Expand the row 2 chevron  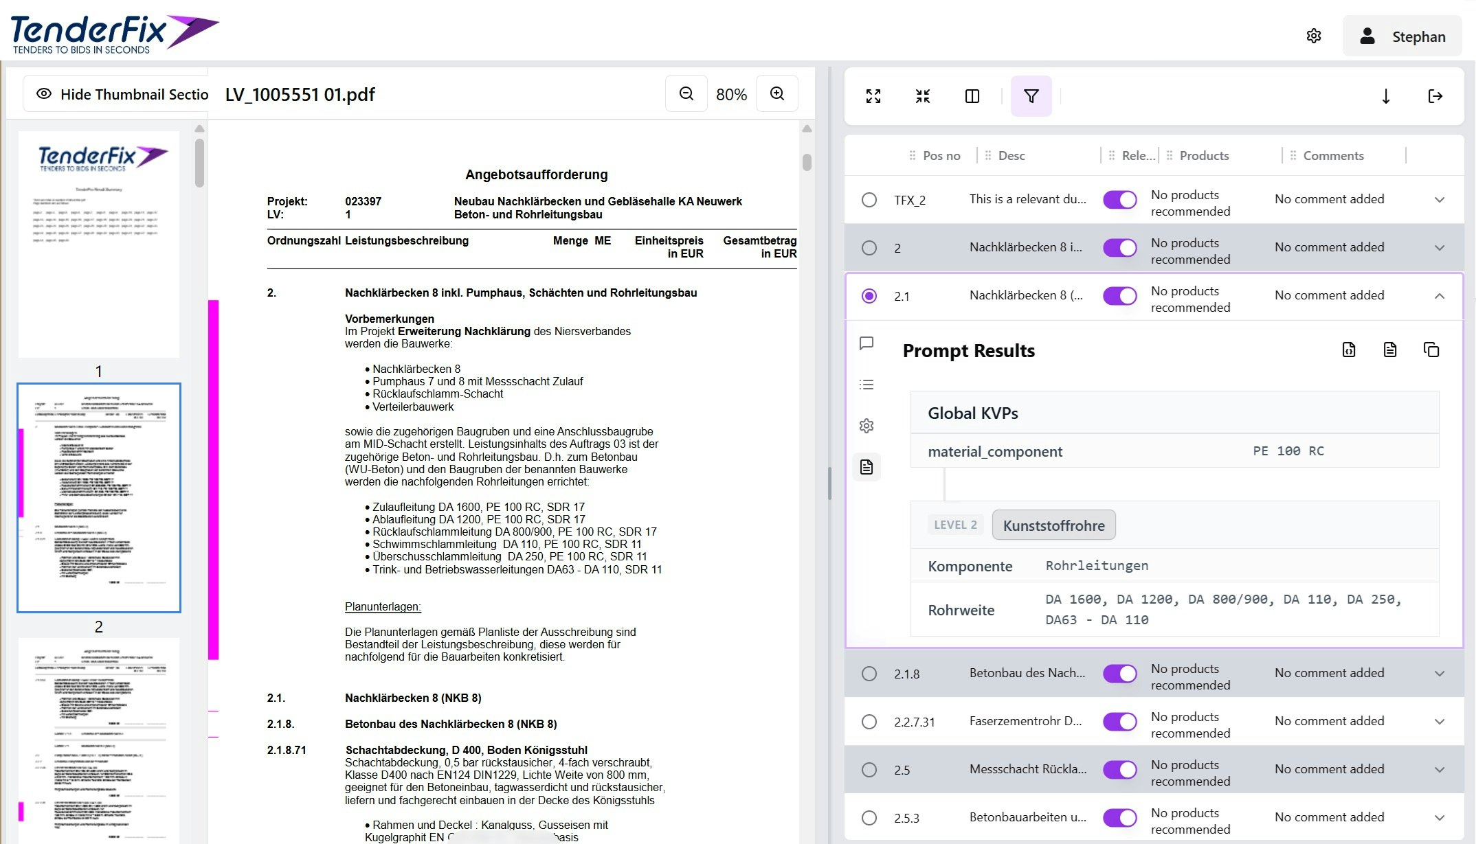coord(1439,248)
